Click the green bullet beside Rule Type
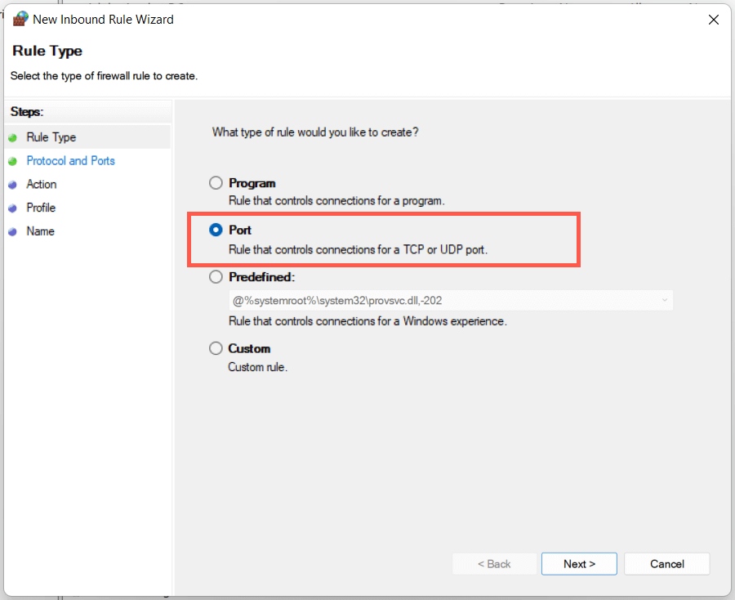Screen dimensions: 735x600 pyautogui.click(x=12, y=137)
